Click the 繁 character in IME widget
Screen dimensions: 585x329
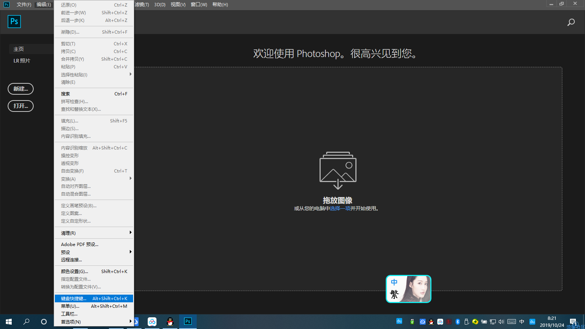pos(394,294)
